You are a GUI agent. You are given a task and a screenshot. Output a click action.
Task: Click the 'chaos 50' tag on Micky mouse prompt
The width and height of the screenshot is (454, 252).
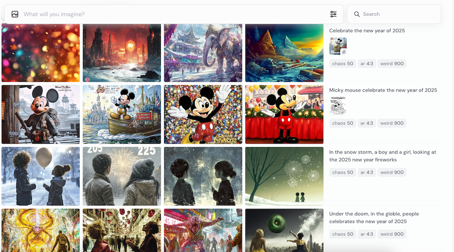click(342, 123)
